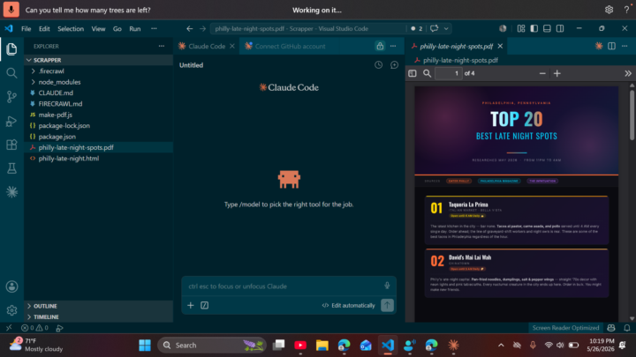
Task: Switch to the Connect GitHub account tab
Action: click(x=290, y=46)
